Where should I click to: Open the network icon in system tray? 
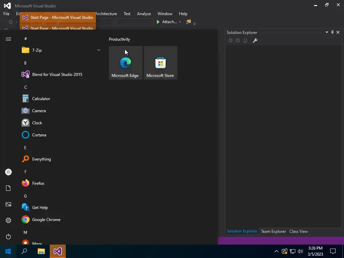click(x=293, y=251)
